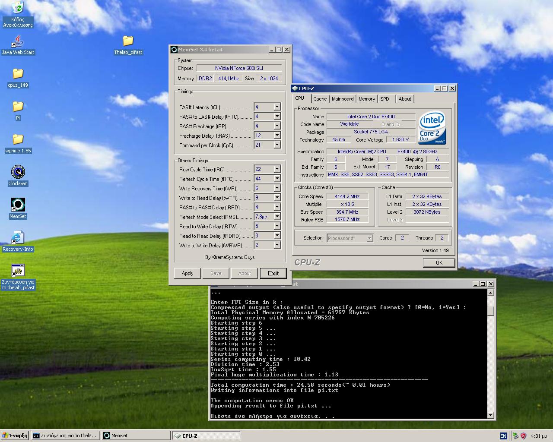Image resolution: width=553 pixels, height=442 pixels.
Task: Open Row Cycle Time (tRC) dropdown
Action: click(277, 169)
